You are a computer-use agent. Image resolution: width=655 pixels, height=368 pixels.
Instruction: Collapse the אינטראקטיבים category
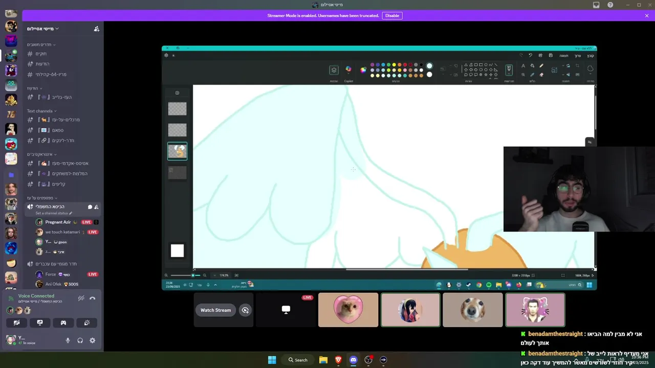tap(41, 154)
